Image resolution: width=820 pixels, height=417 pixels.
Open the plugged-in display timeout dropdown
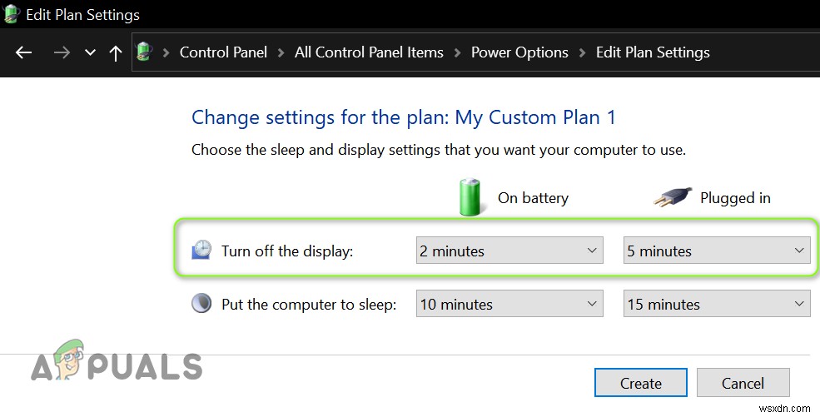point(717,251)
